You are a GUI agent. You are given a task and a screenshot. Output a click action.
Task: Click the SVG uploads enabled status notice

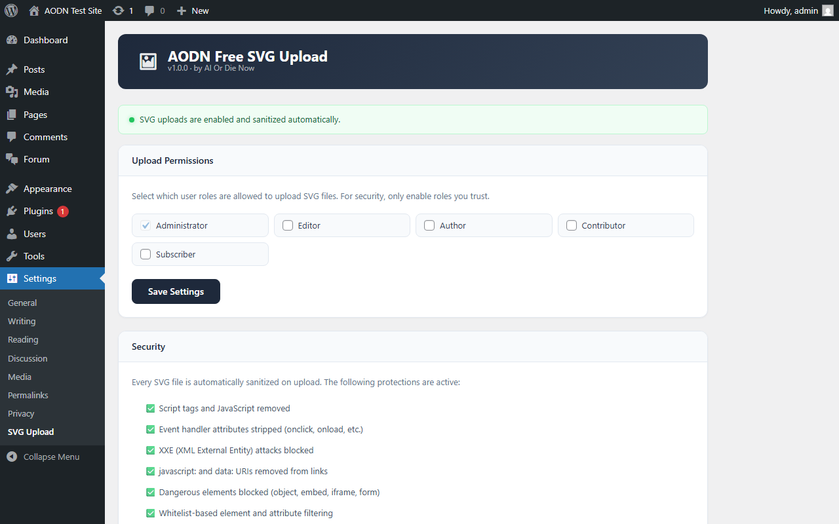pyautogui.click(x=413, y=119)
